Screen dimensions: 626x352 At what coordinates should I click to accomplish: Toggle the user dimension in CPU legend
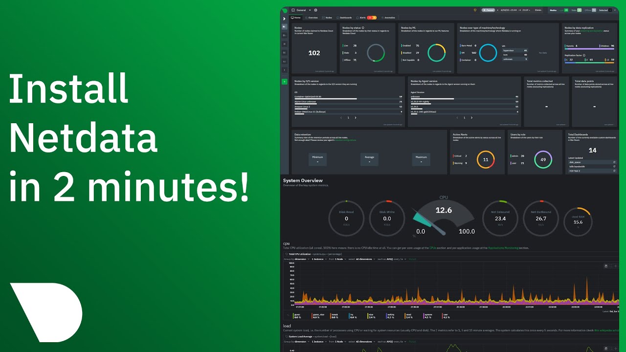click(446, 316)
